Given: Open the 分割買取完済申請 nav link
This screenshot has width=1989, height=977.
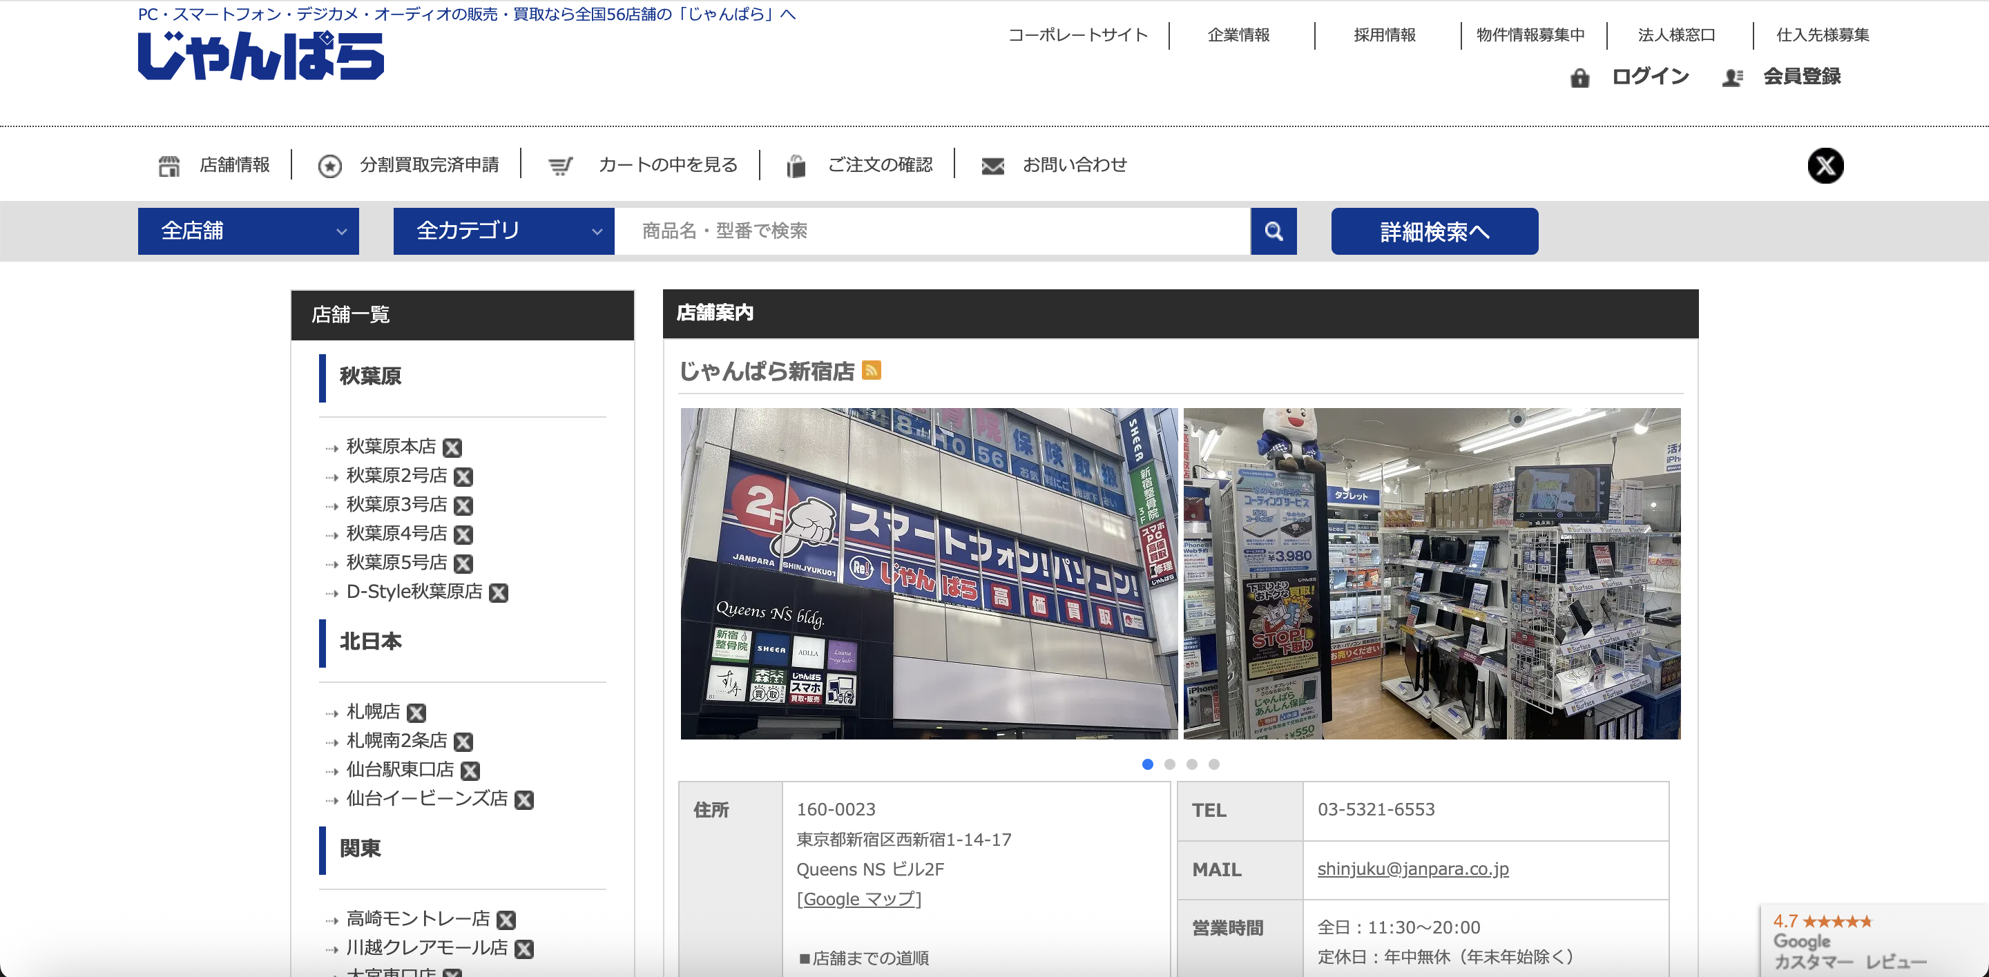Looking at the screenshot, I should tap(430, 165).
